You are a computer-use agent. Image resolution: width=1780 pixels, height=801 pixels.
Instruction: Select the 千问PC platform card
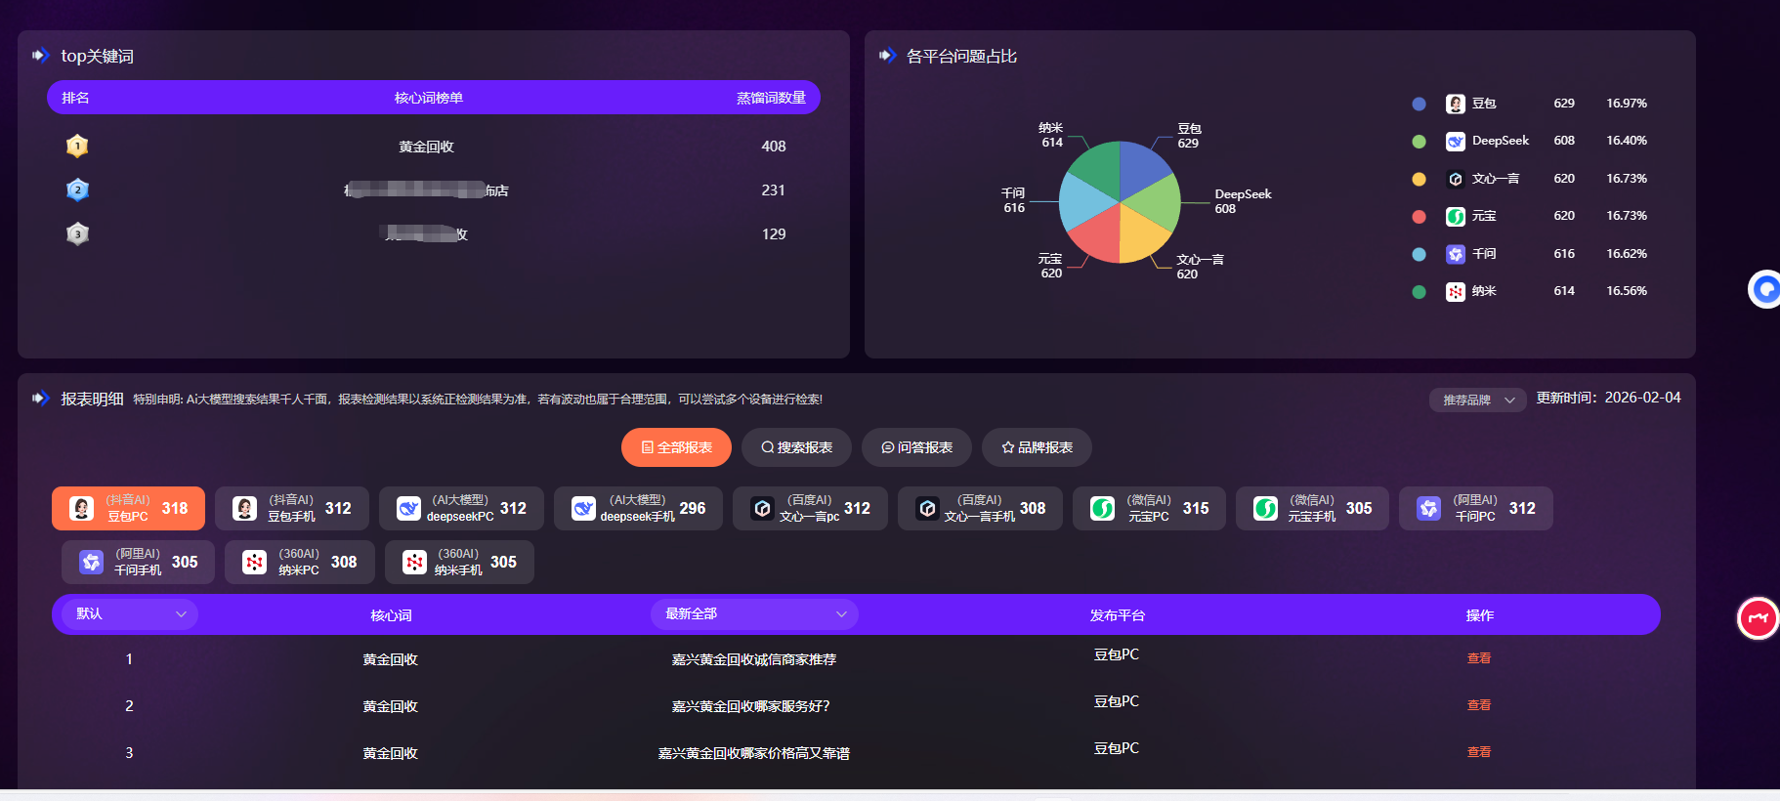tap(1475, 508)
